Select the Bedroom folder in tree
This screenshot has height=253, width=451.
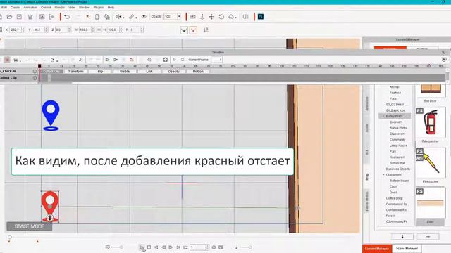tap(396, 122)
